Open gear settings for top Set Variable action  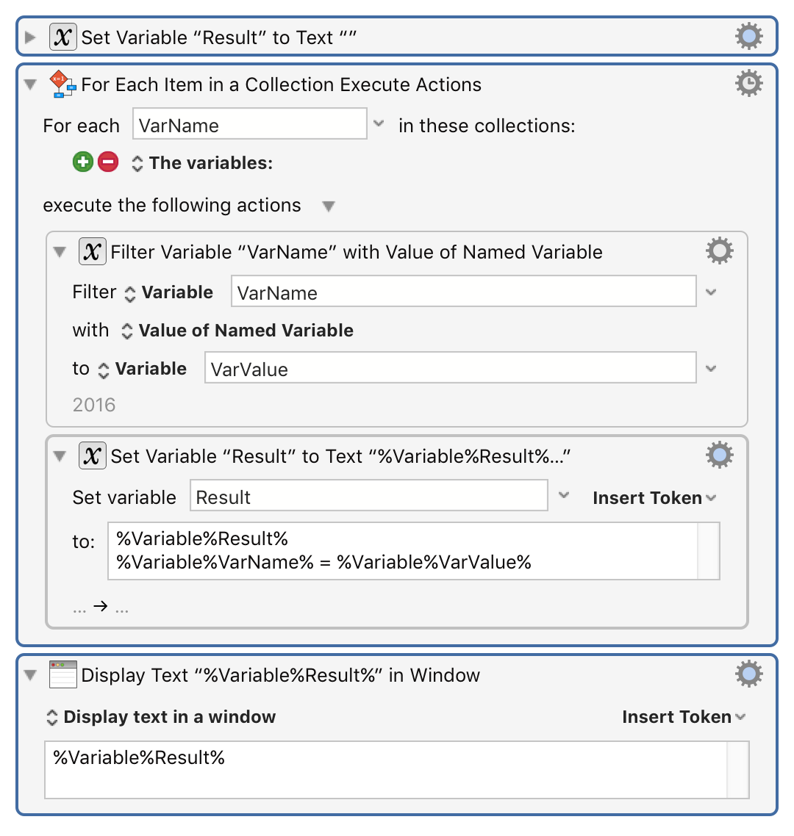point(749,36)
